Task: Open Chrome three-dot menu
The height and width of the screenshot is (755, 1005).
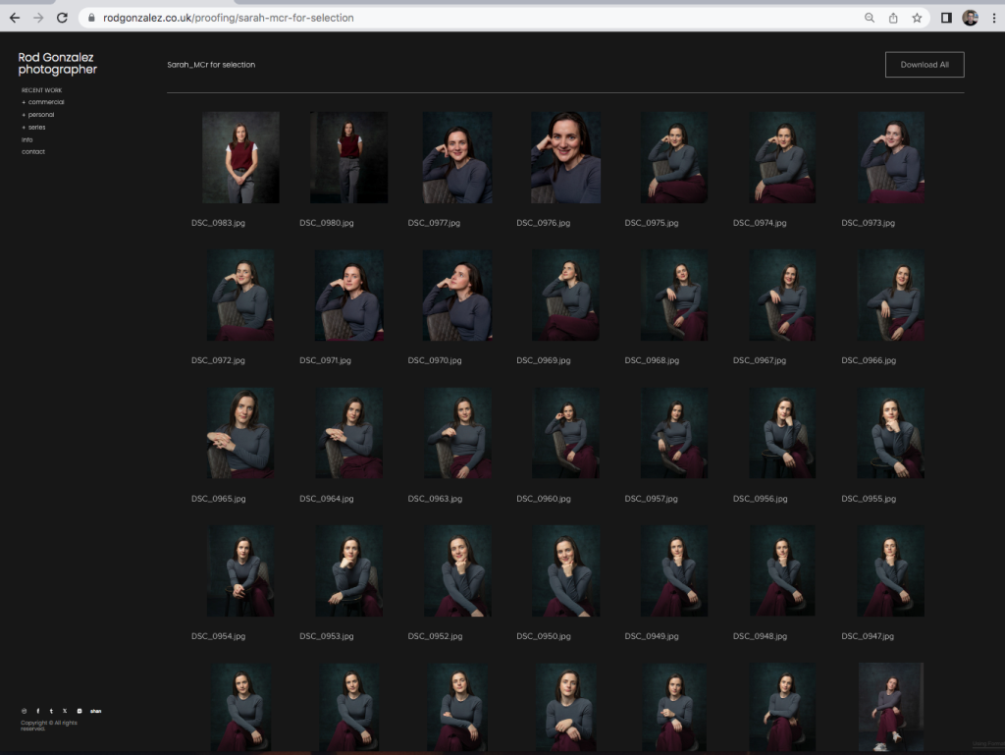Action: coord(993,18)
